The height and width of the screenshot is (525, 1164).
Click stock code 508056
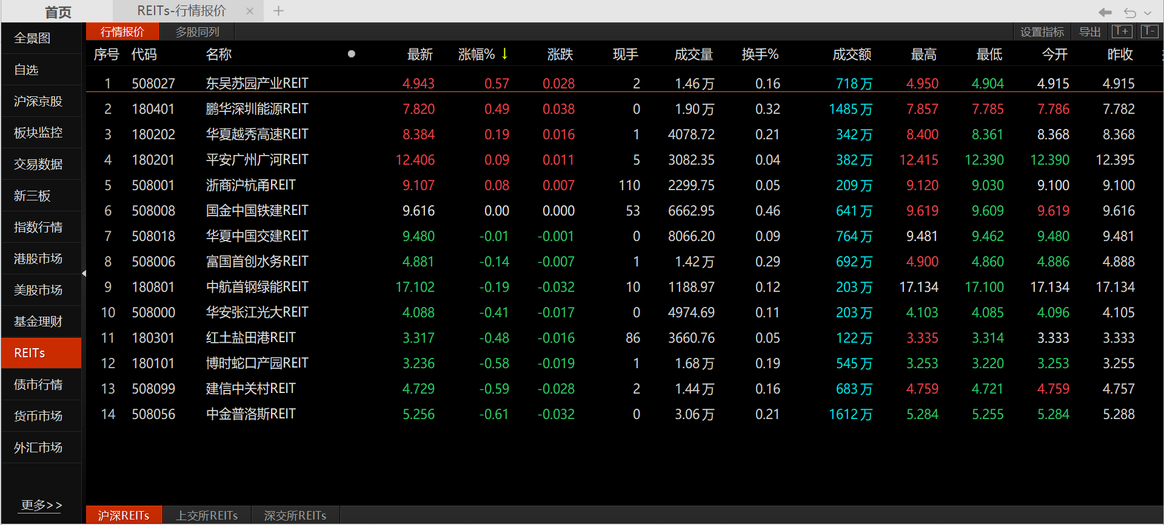click(153, 414)
